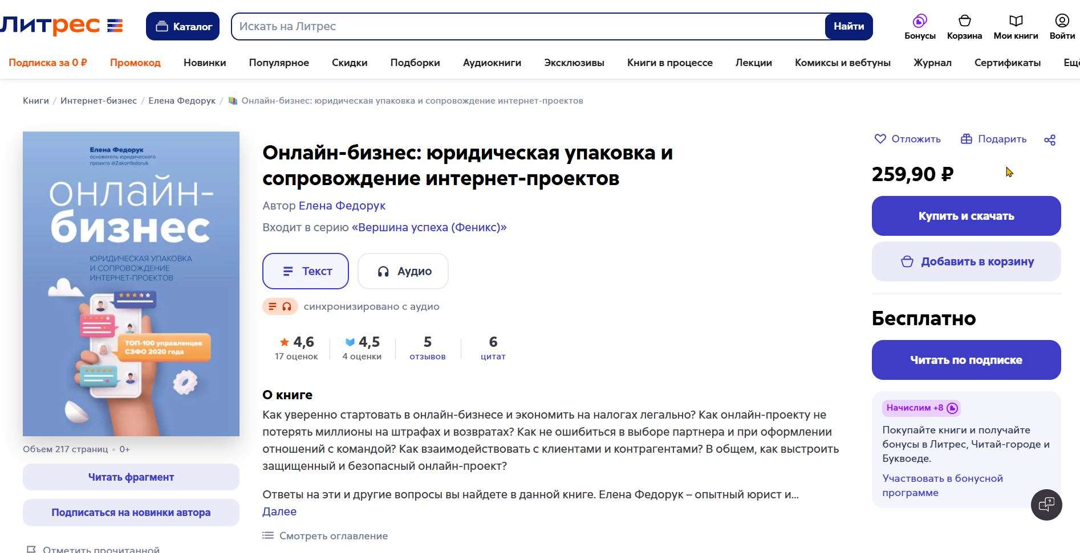The height and width of the screenshot is (553, 1080).
Task: Open the Скидки menu item
Action: 350,63
